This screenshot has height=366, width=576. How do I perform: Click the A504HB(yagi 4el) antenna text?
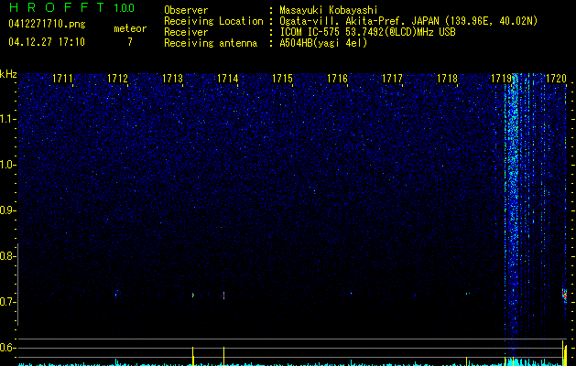pyautogui.click(x=323, y=43)
